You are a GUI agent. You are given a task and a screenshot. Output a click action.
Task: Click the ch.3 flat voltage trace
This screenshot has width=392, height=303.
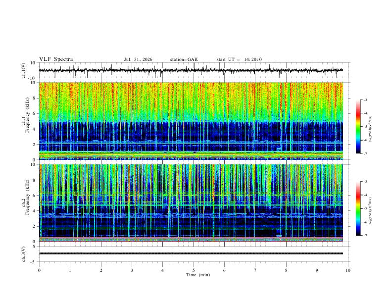pyautogui.click(x=191, y=253)
